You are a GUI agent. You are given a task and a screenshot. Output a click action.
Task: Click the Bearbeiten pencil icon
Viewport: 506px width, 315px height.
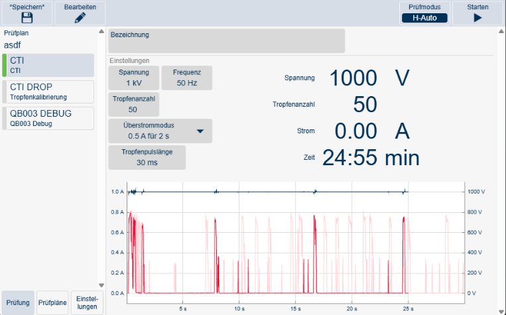coord(80,18)
